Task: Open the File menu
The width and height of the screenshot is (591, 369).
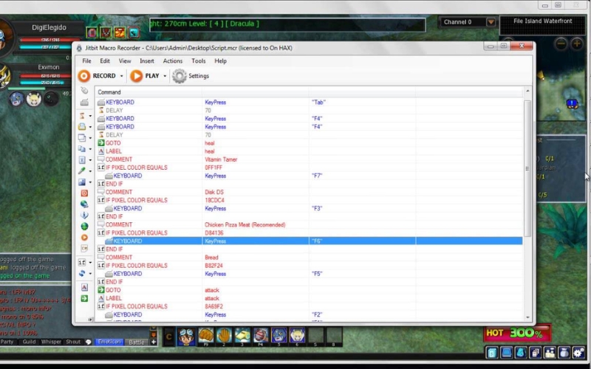Action: point(86,61)
